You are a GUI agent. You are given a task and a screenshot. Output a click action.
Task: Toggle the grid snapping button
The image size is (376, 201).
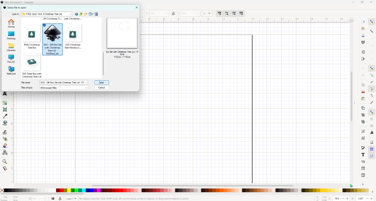[x=371, y=149]
